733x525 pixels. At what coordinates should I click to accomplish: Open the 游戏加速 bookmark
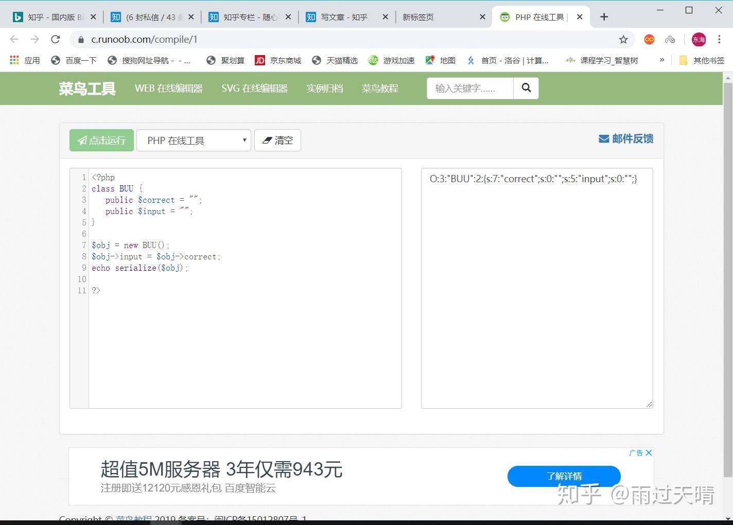pyautogui.click(x=391, y=60)
